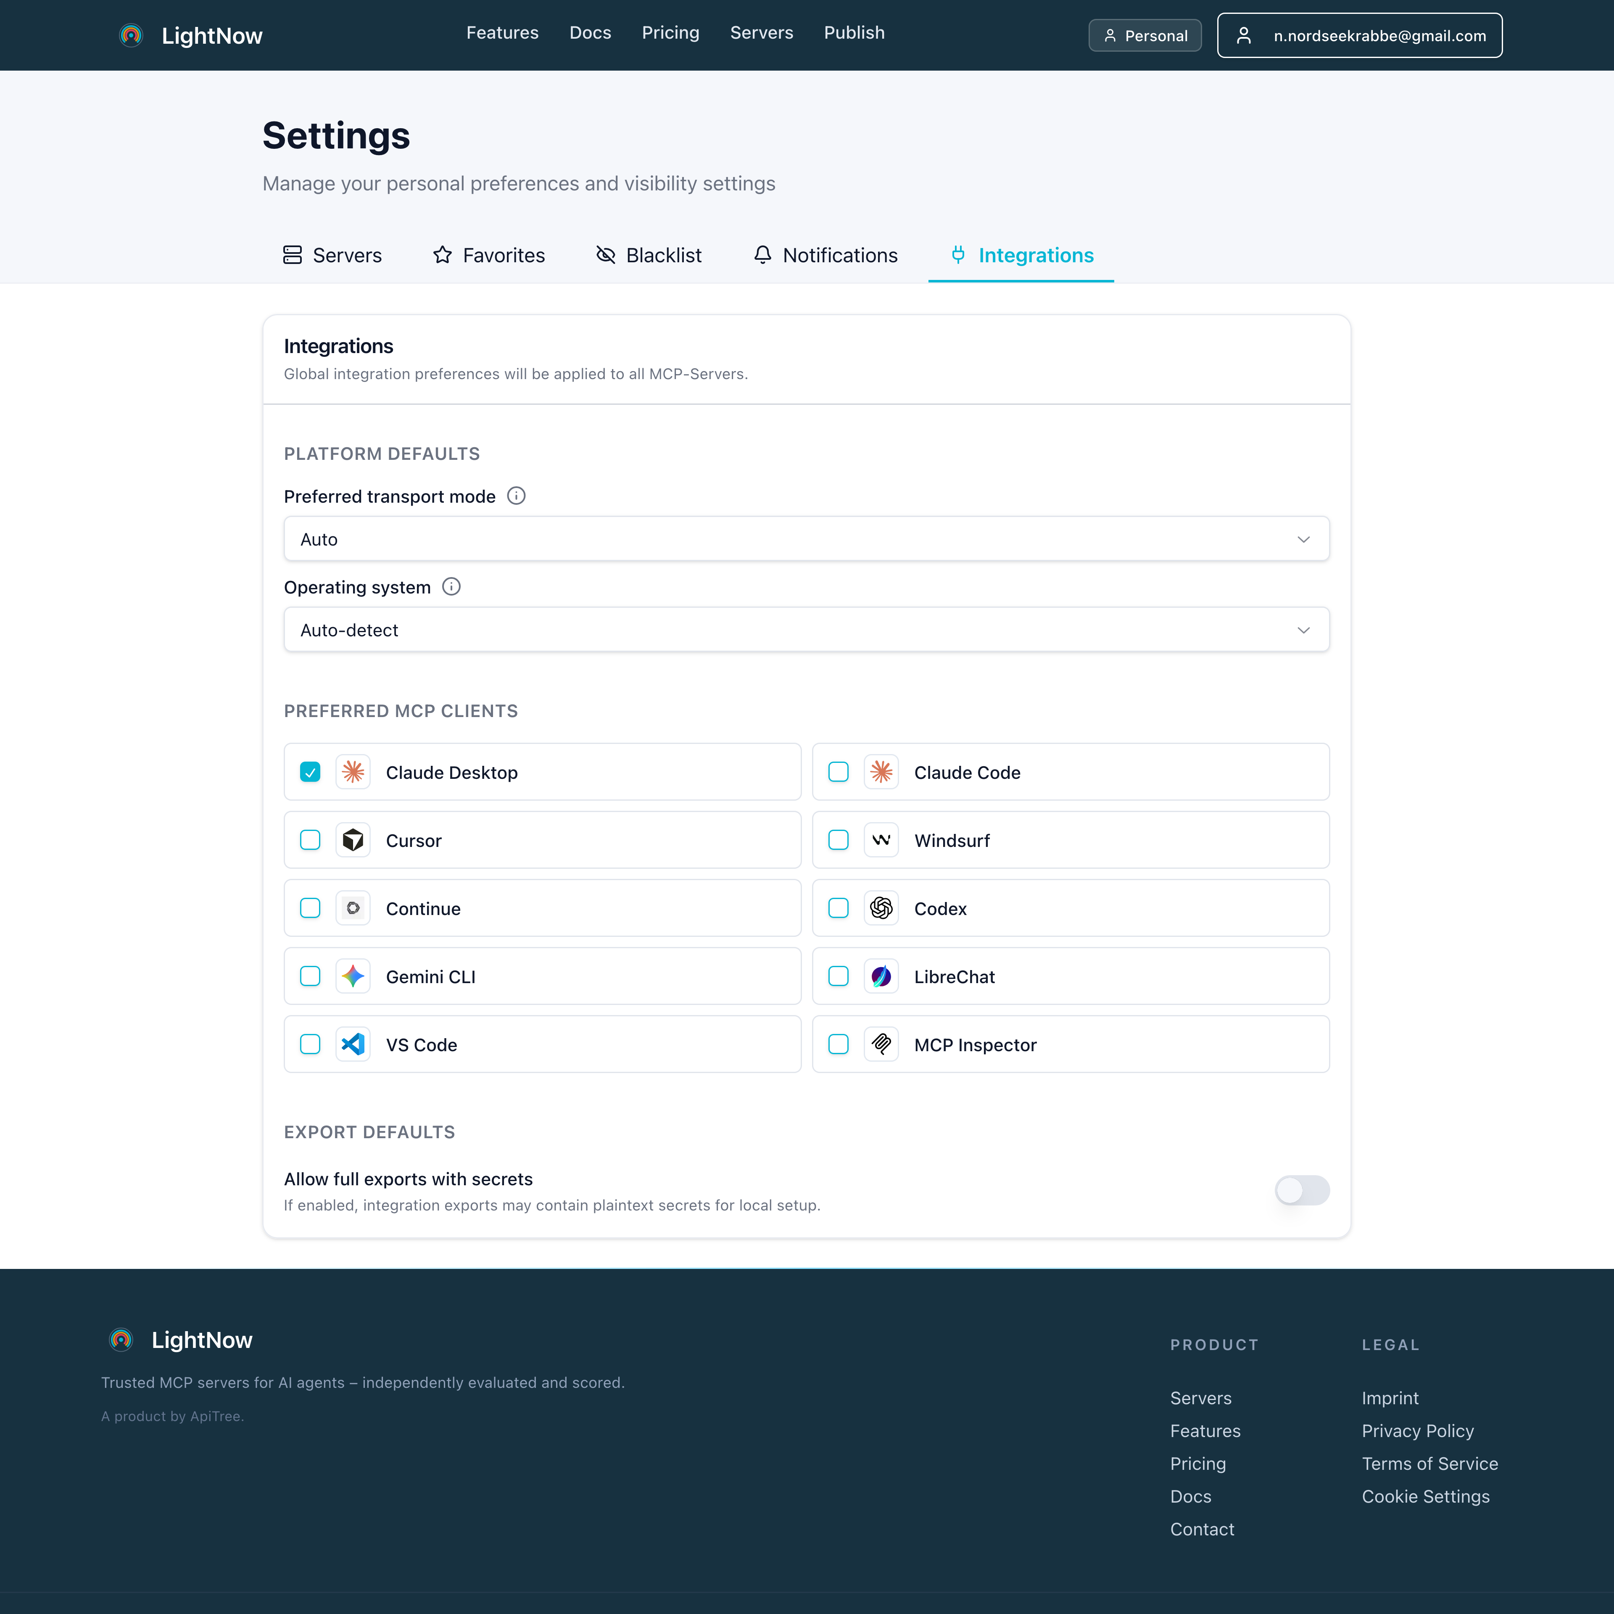The width and height of the screenshot is (1614, 1614).
Task: Select the Integrations tab
Action: [x=1022, y=255]
